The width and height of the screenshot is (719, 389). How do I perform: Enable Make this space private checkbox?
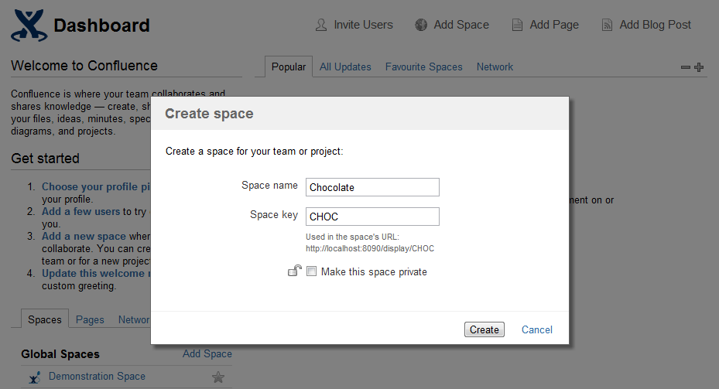point(311,271)
